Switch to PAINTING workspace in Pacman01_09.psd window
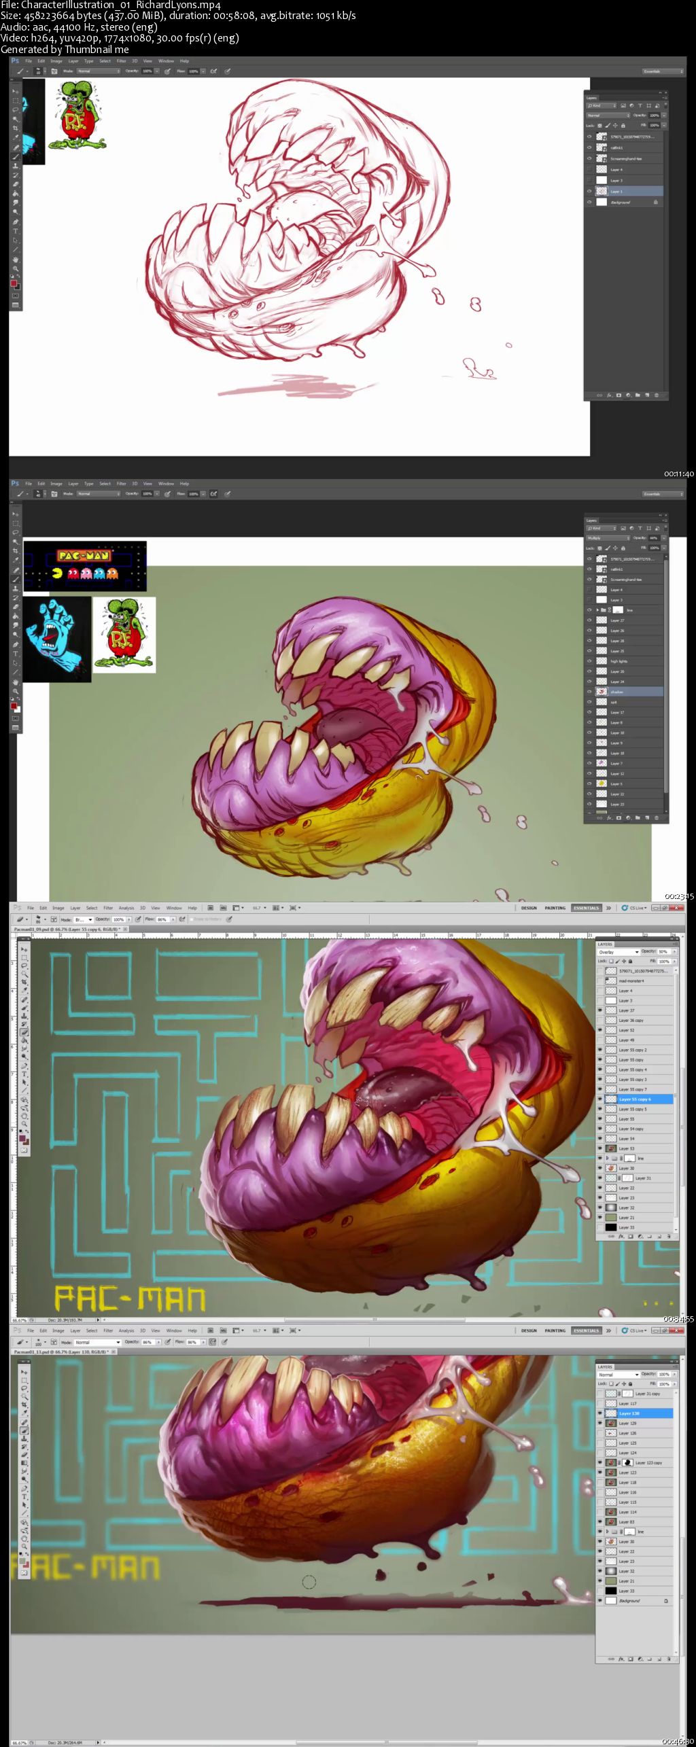This screenshot has height=1747, width=696. [555, 908]
